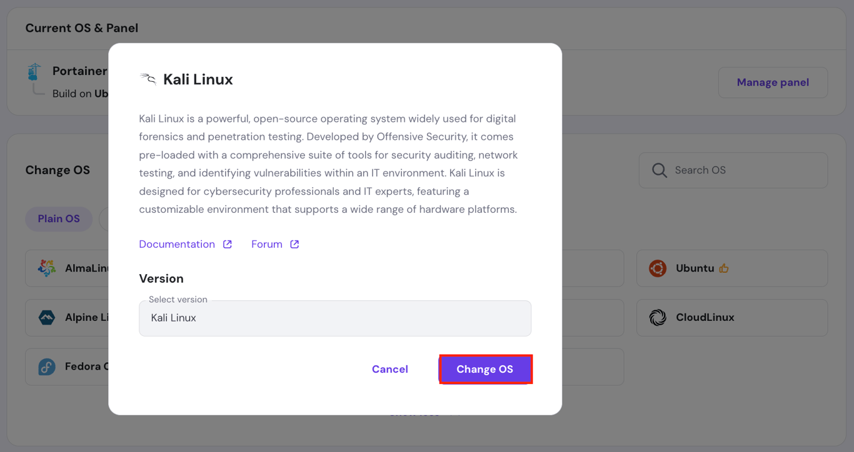854x452 pixels.
Task: Cancel the Kali Linux installation dialog
Action: [389, 369]
